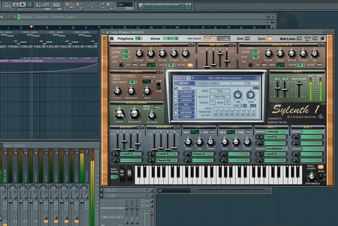Image resolution: width=338 pixels, height=226 pixels.
Task: Toggle the Sync switch
Action: [x=269, y=39]
